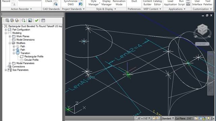Click the CAD Standards layer translator icon

coord(55,4)
